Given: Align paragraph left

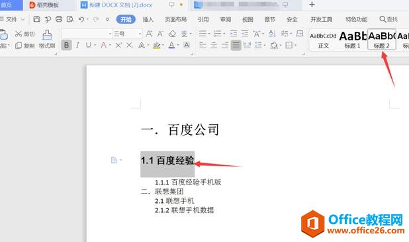Looking at the screenshot, I should coord(203,46).
